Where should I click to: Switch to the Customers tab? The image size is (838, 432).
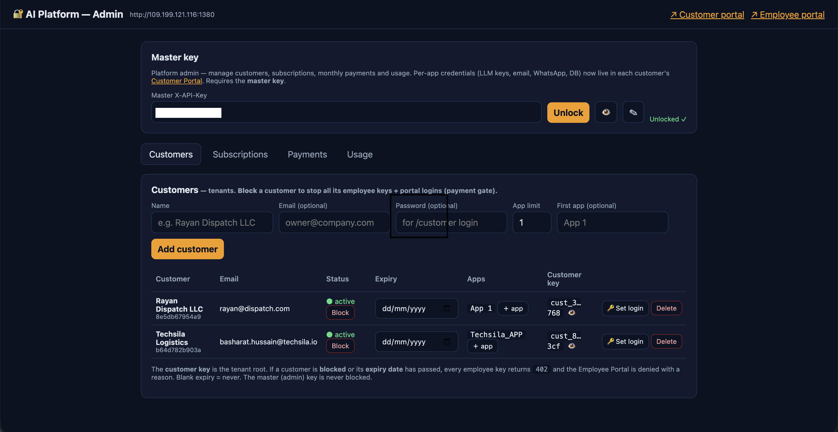tap(171, 154)
